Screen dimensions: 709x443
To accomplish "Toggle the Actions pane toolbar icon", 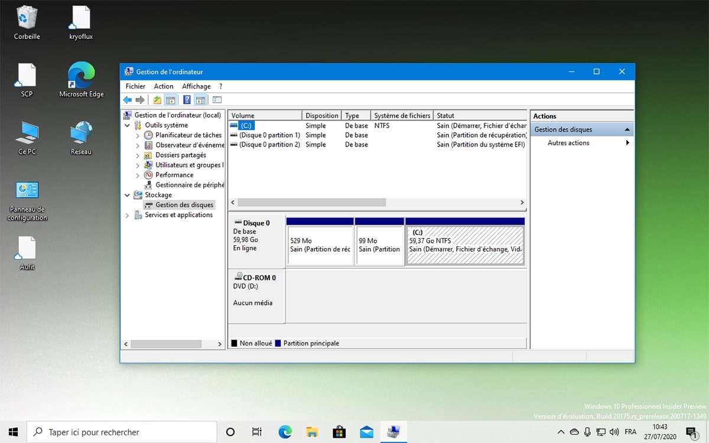I will (200, 99).
